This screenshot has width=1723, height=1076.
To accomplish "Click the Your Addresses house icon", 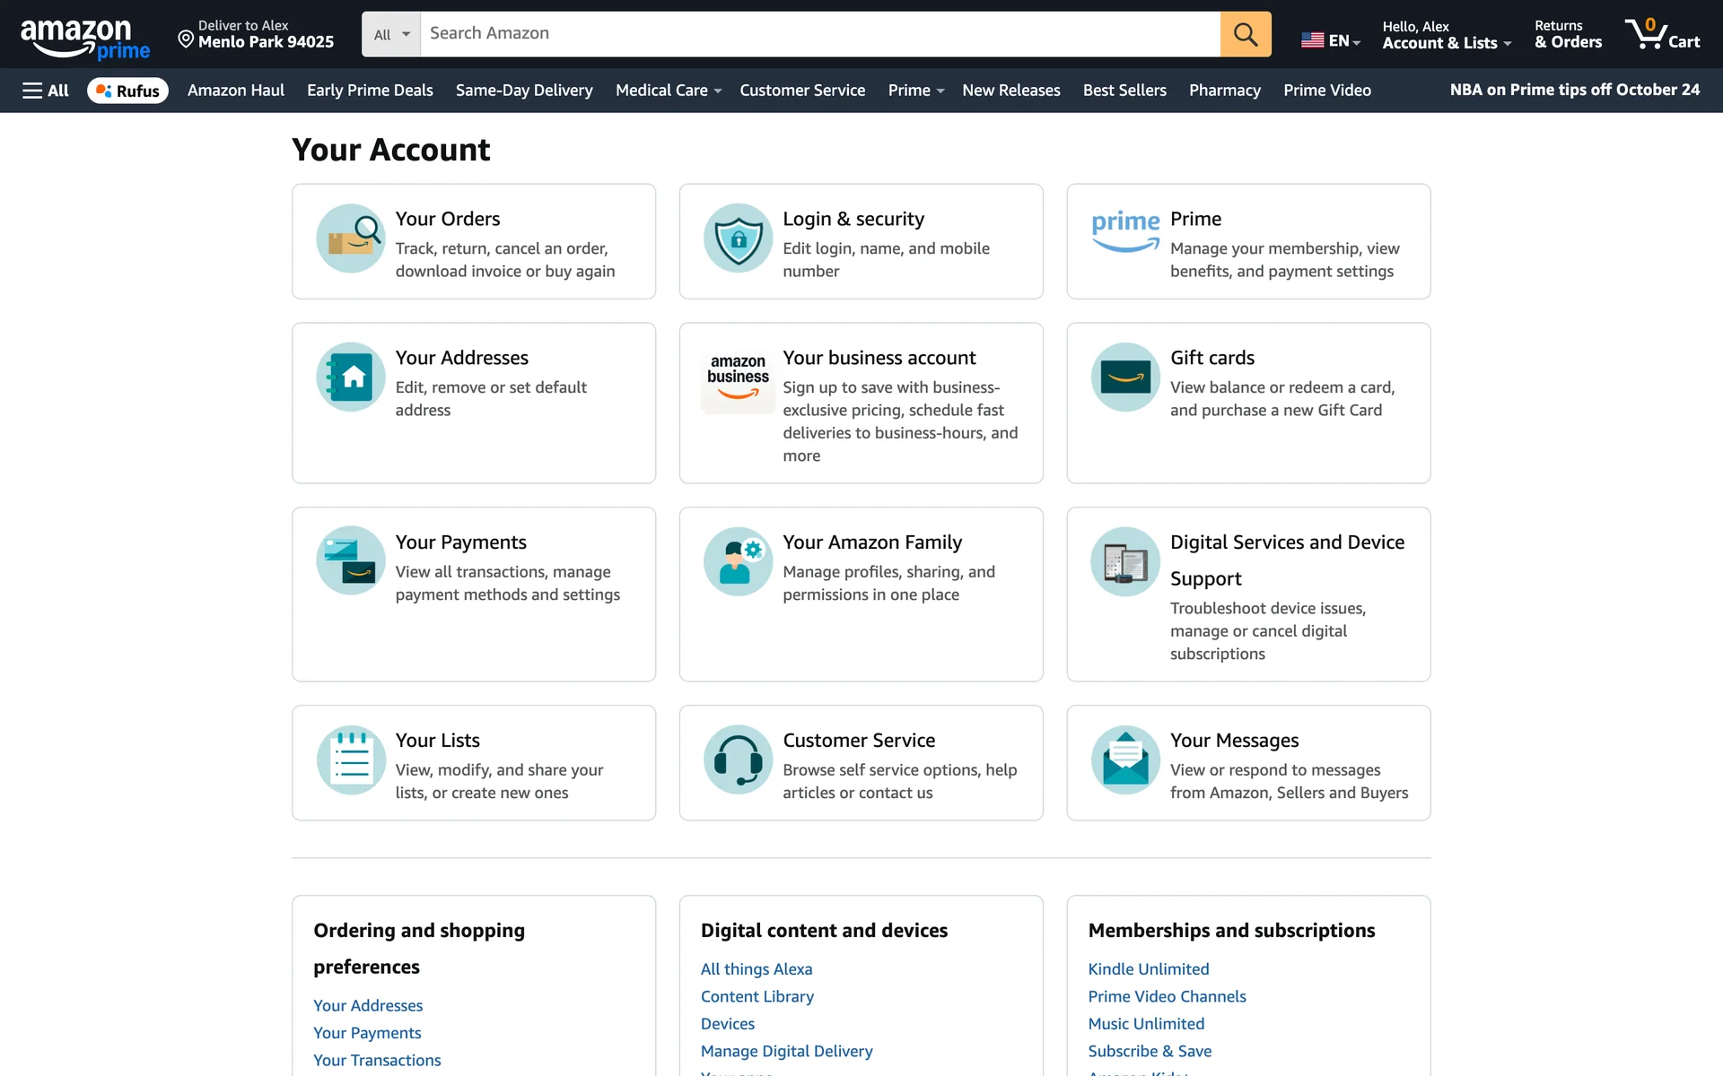I will [350, 377].
